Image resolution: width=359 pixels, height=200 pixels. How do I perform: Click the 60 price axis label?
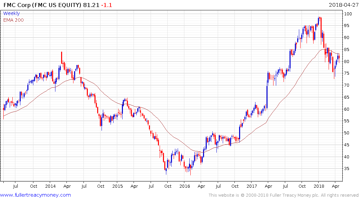[347, 109]
